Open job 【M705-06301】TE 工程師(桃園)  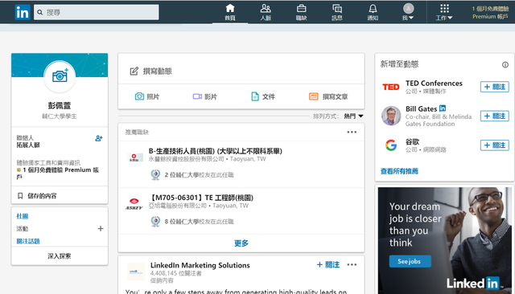200,198
